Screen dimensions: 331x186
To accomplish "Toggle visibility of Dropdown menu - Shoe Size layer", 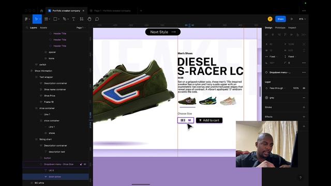I will [x=85, y=164].
